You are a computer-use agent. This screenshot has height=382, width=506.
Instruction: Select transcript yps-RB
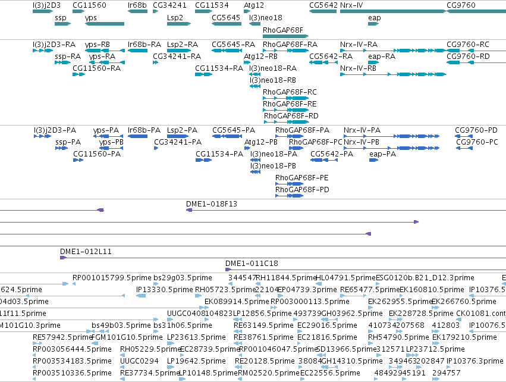point(97,45)
